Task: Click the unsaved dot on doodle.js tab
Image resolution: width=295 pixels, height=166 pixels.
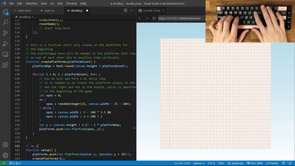Action: click(87, 11)
